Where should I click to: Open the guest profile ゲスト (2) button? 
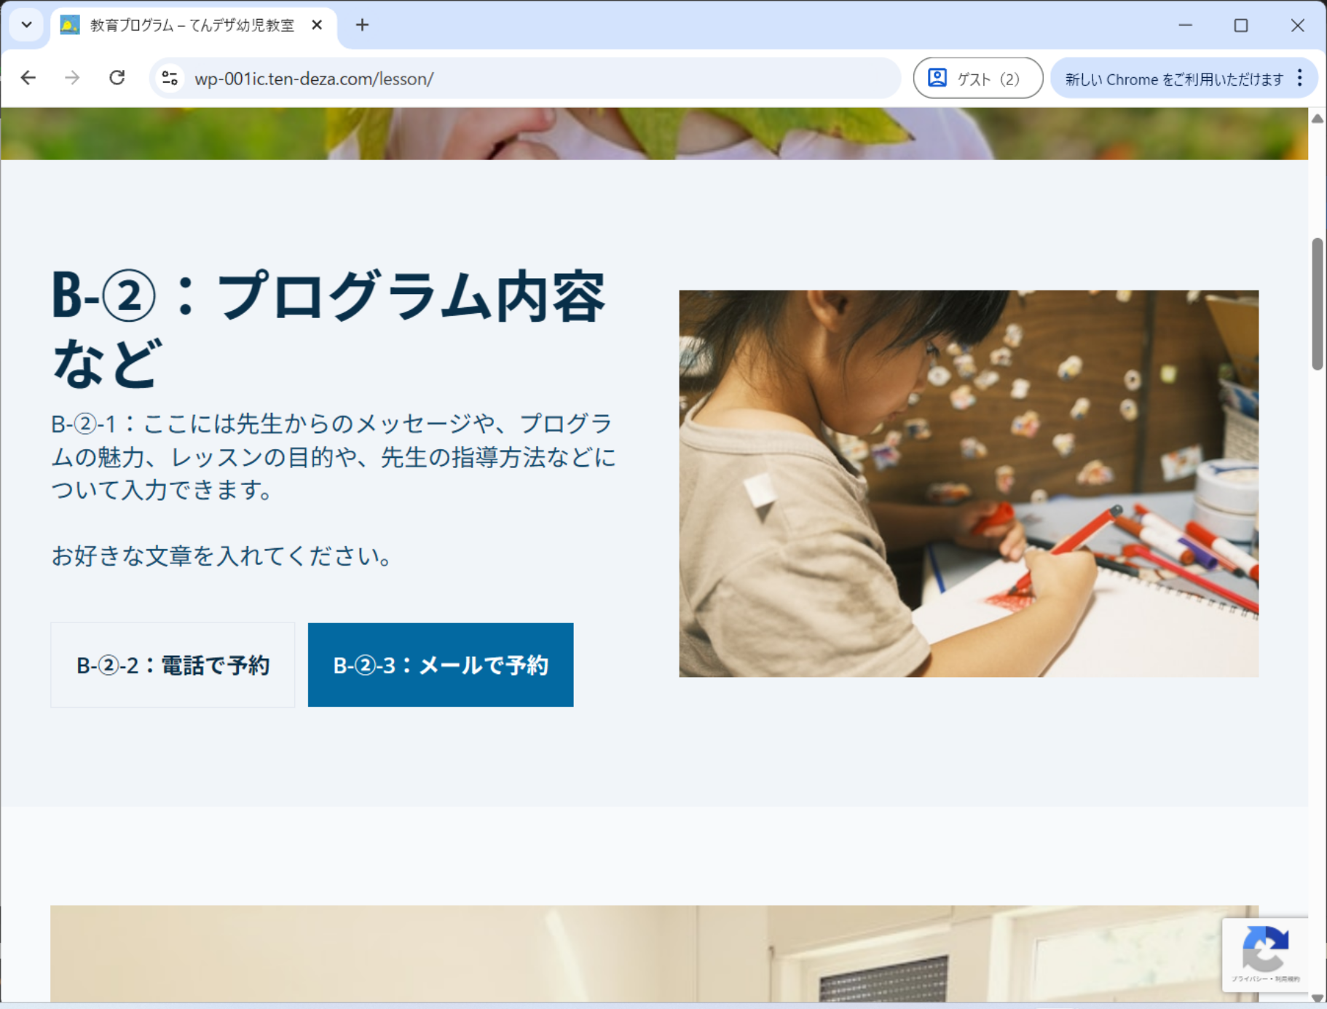point(977,78)
